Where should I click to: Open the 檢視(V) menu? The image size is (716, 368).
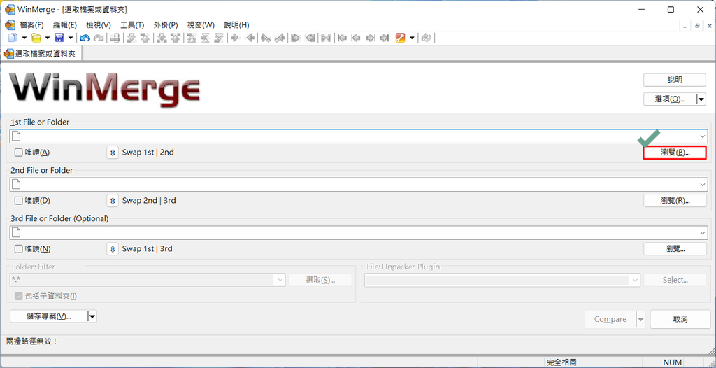[99, 25]
